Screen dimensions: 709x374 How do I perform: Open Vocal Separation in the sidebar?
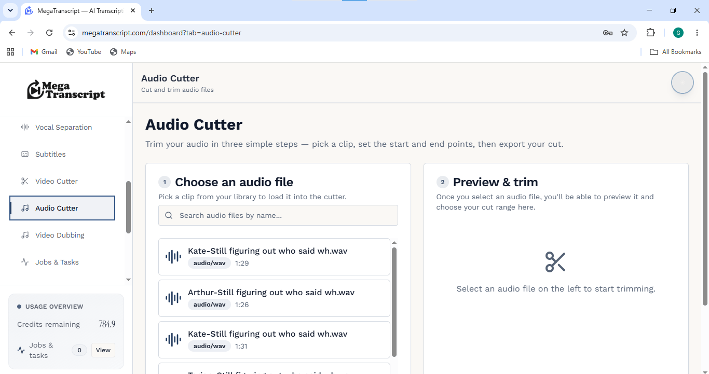click(62, 127)
